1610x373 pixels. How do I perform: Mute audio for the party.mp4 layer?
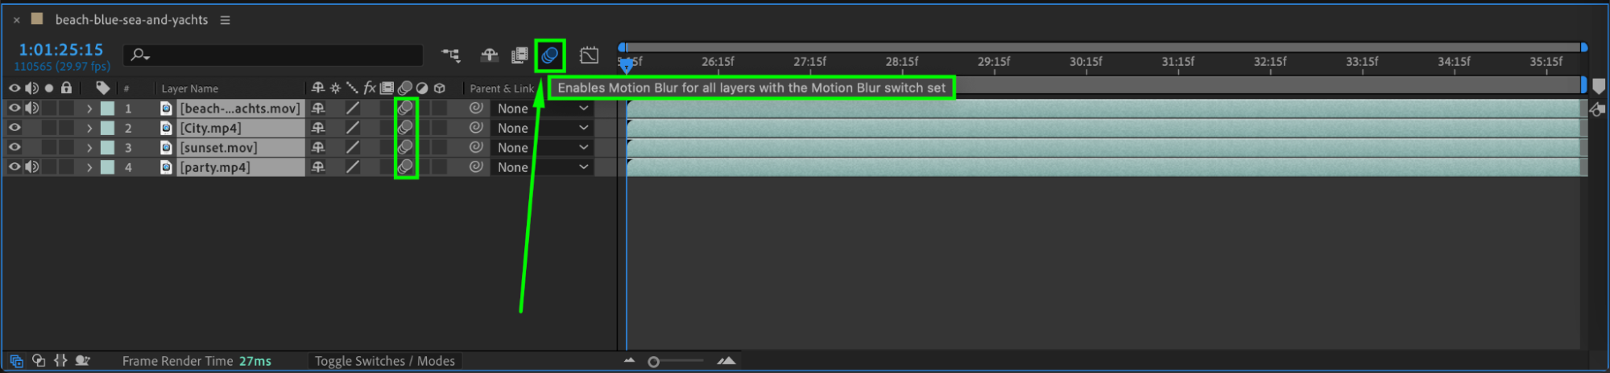tap(32, 167)
